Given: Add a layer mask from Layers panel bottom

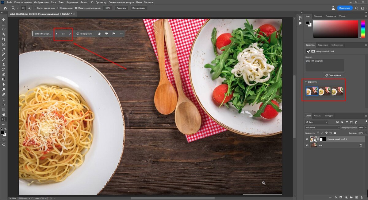Looking at the screenshot, I should tap(341, 197).
